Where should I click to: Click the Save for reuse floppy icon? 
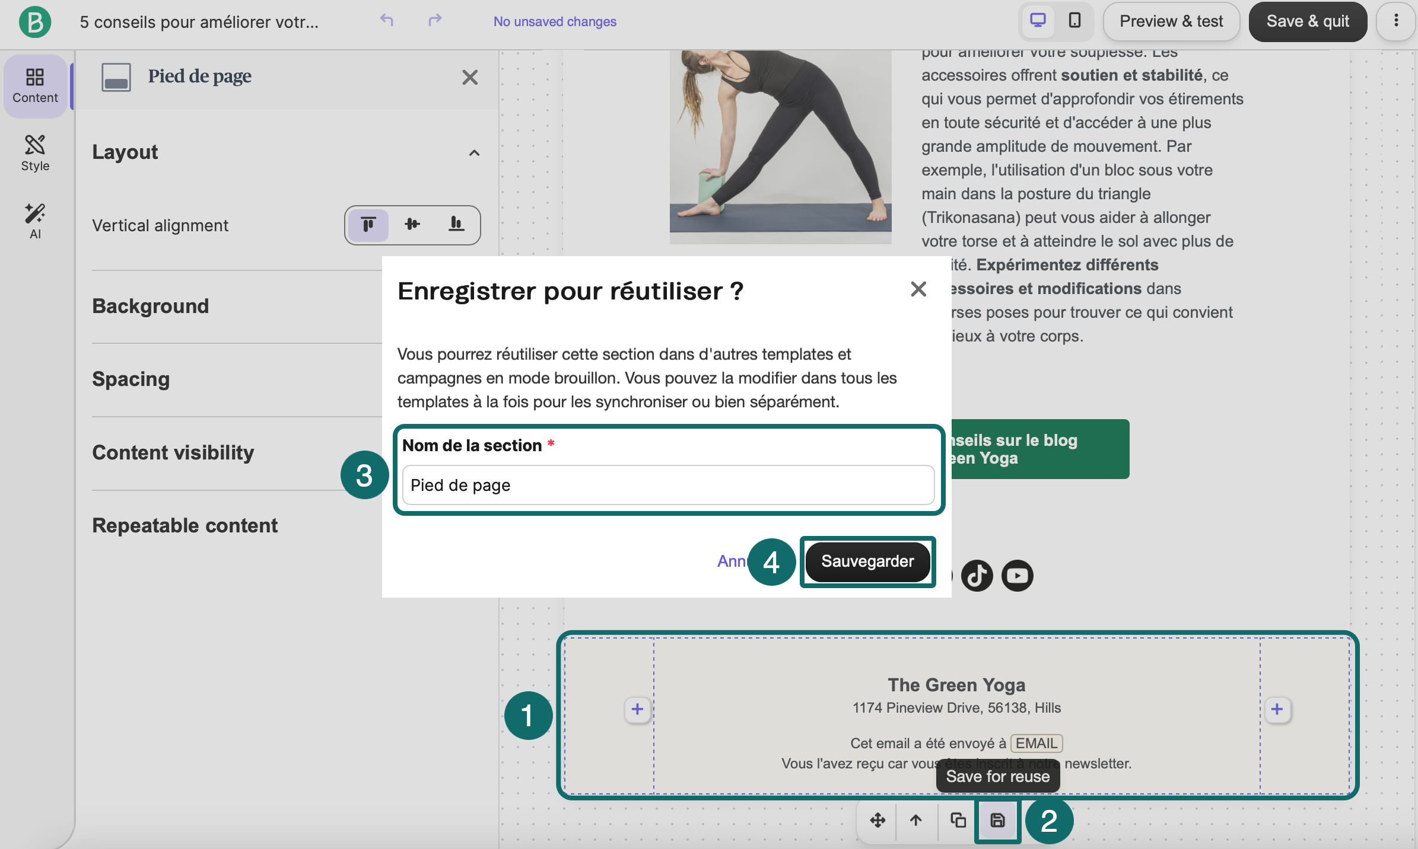[997, 821]
